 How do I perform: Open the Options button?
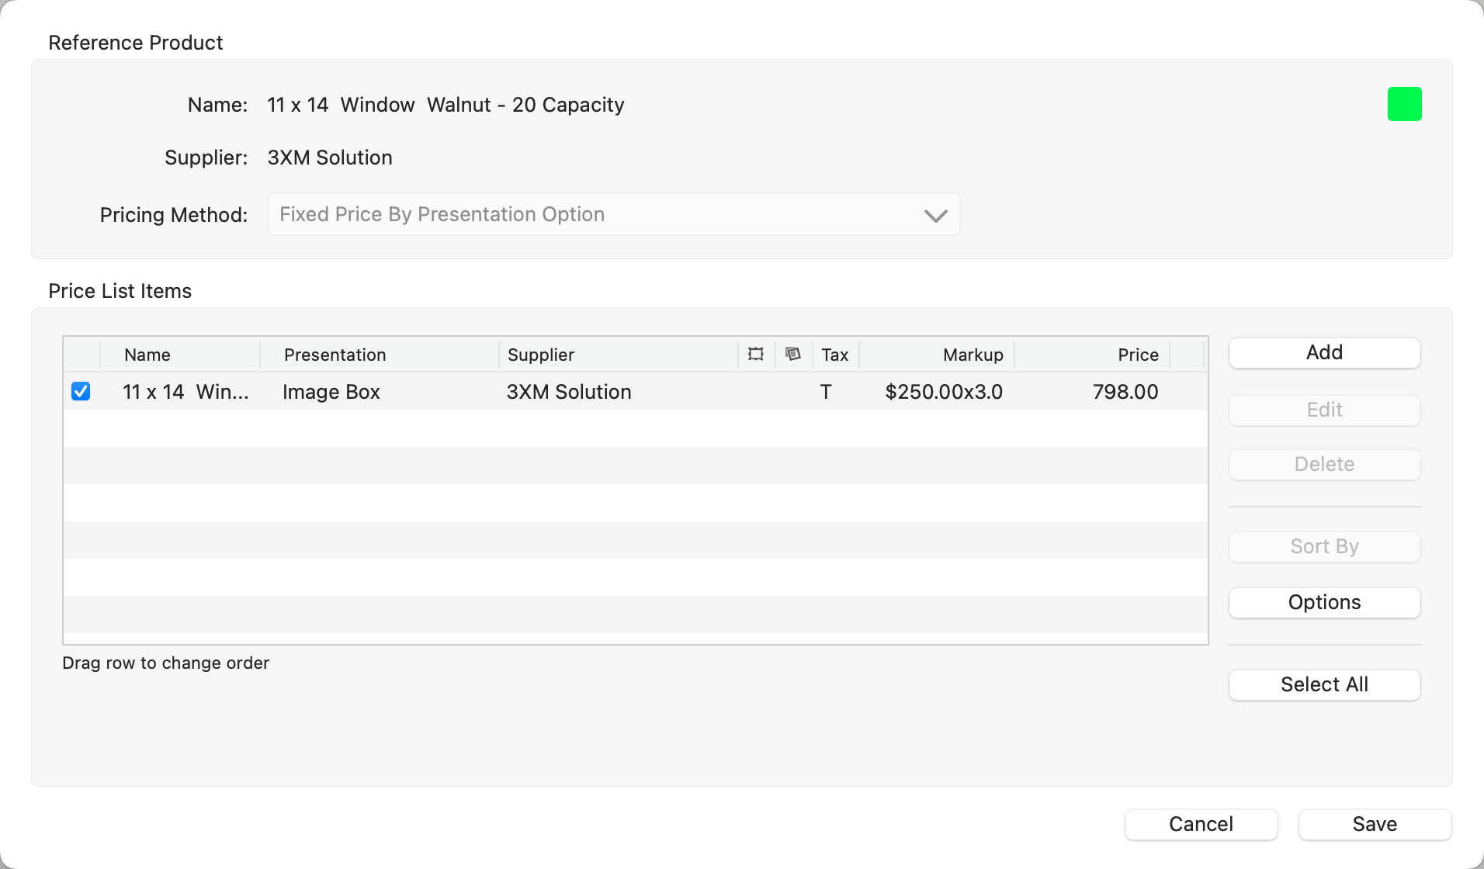point(1324,603)
